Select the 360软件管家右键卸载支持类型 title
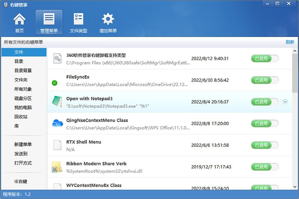This screenshot has height=199, width=299. coord(96,55)
